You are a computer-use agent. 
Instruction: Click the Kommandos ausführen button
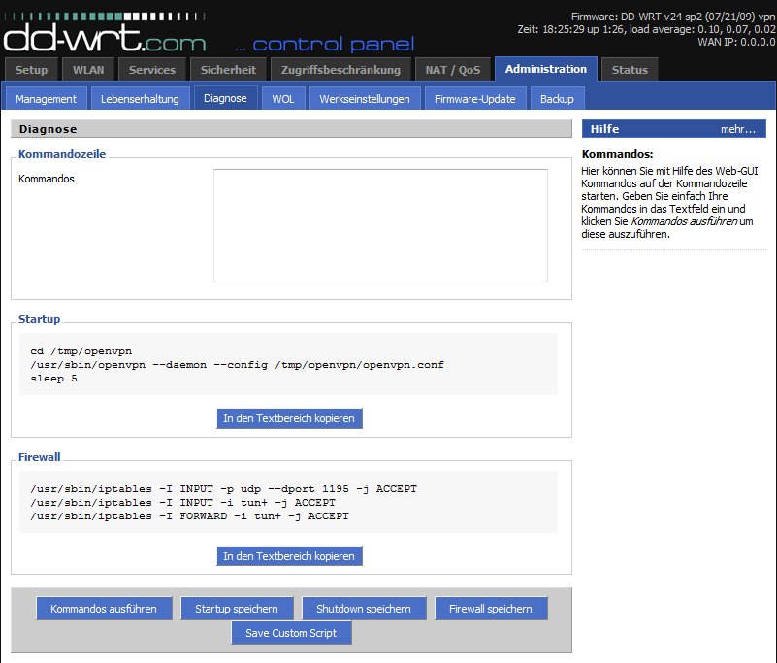point(104,609)
